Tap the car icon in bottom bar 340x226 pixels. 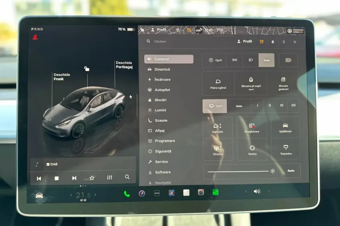pos(39,196)
